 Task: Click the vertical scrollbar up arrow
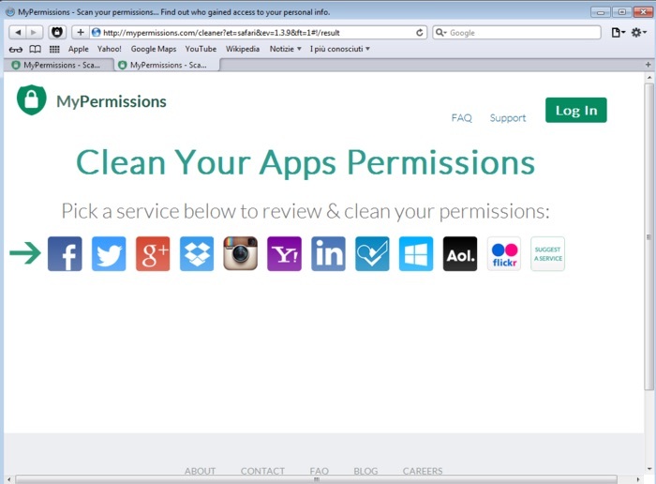(x=649, y=78)
